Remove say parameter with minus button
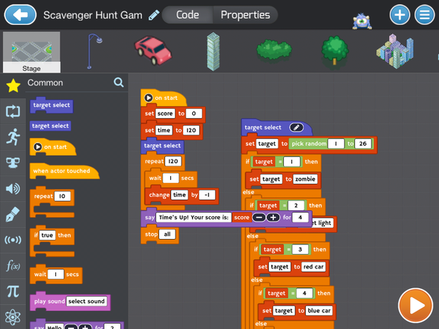This screenshot has width=439, height=329. (x=259, y=217)
